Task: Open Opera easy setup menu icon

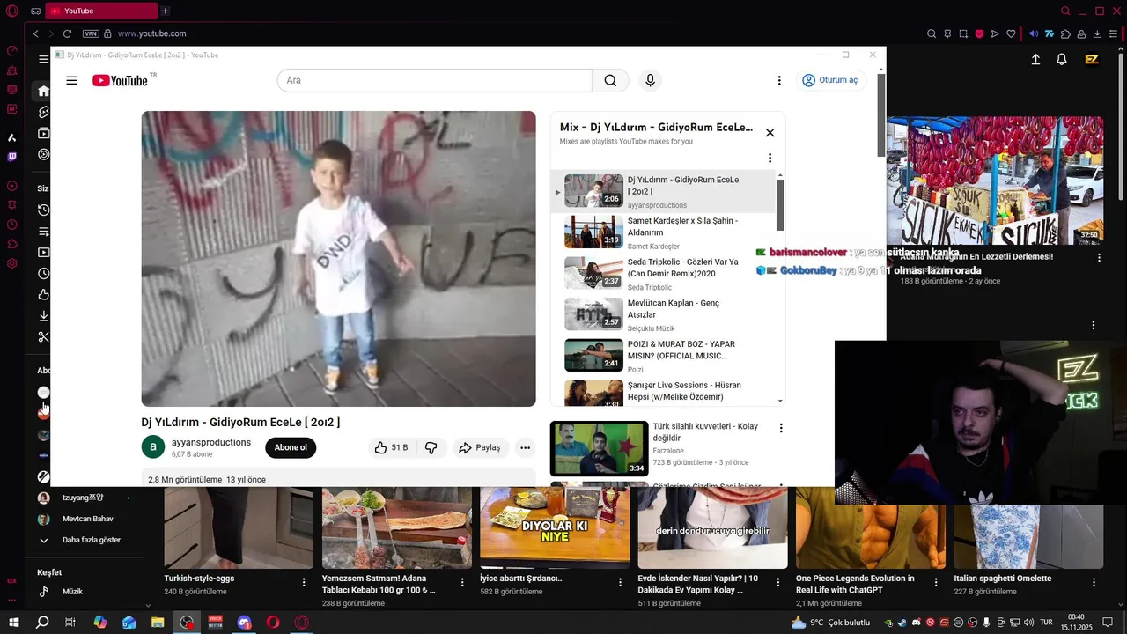Action: point(1114,33)
